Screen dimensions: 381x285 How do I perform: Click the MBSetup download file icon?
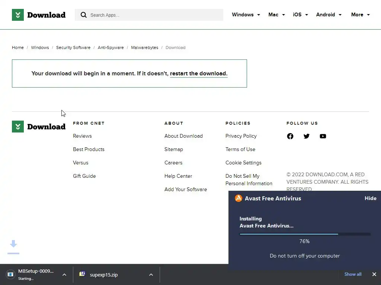[10, 274]
